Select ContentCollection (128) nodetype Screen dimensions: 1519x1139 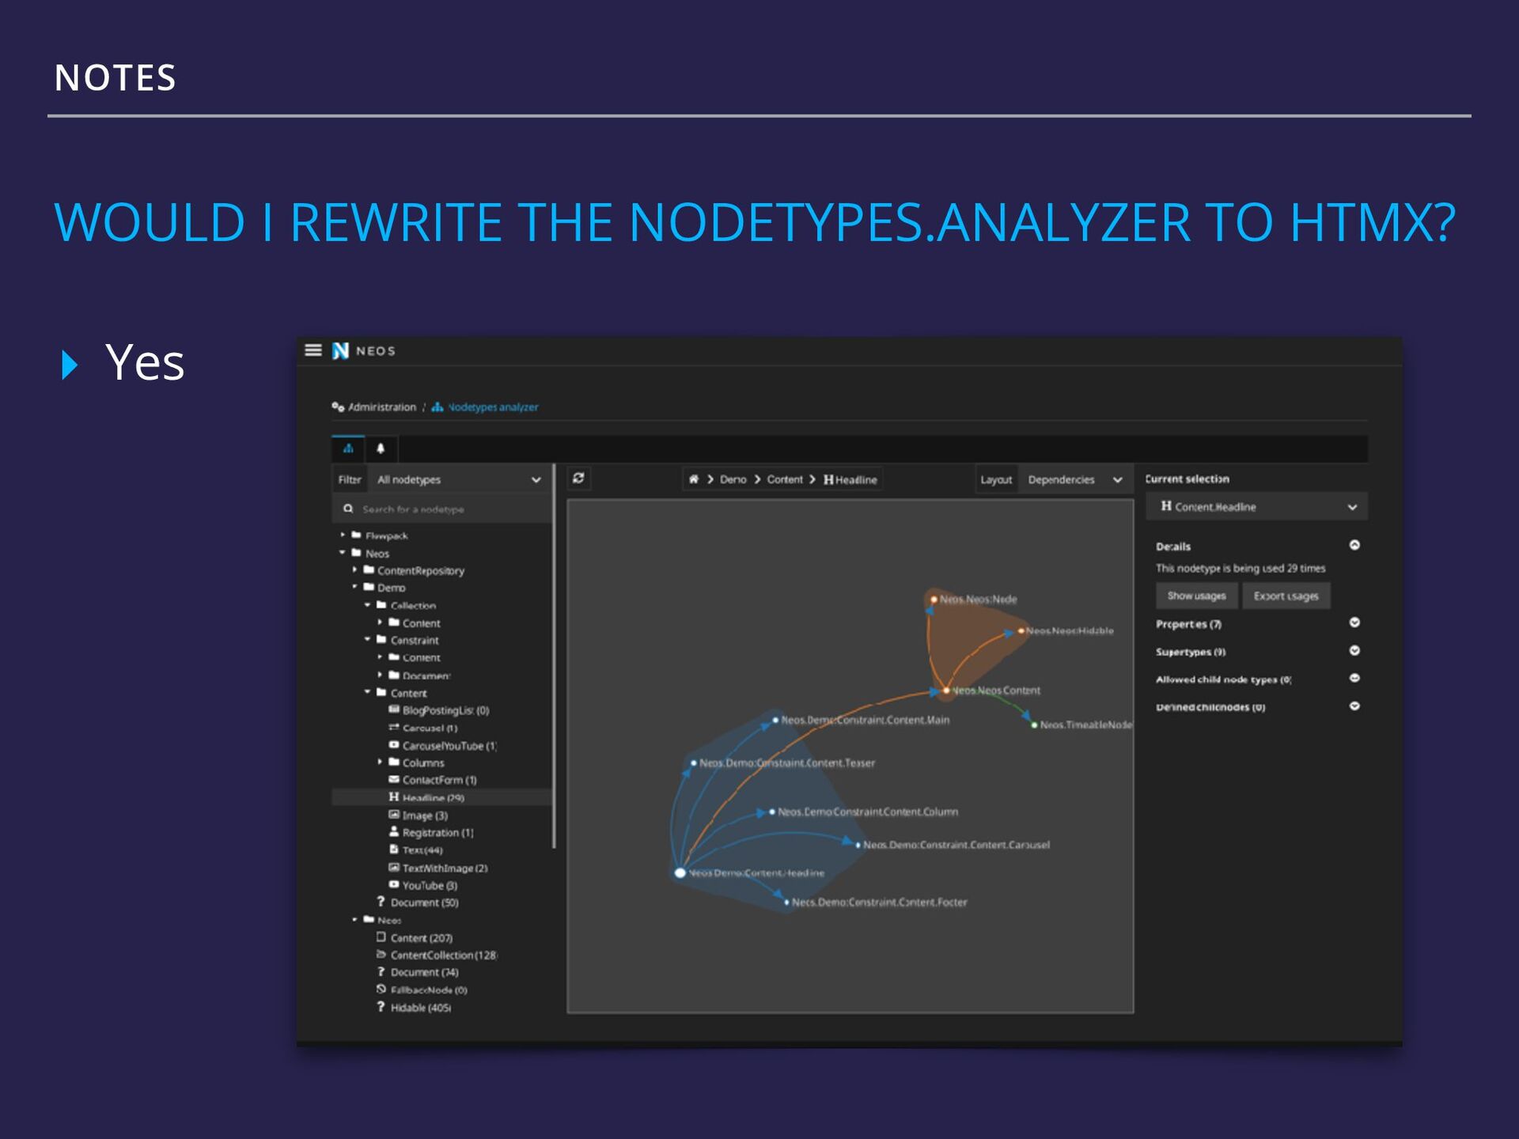438,955
